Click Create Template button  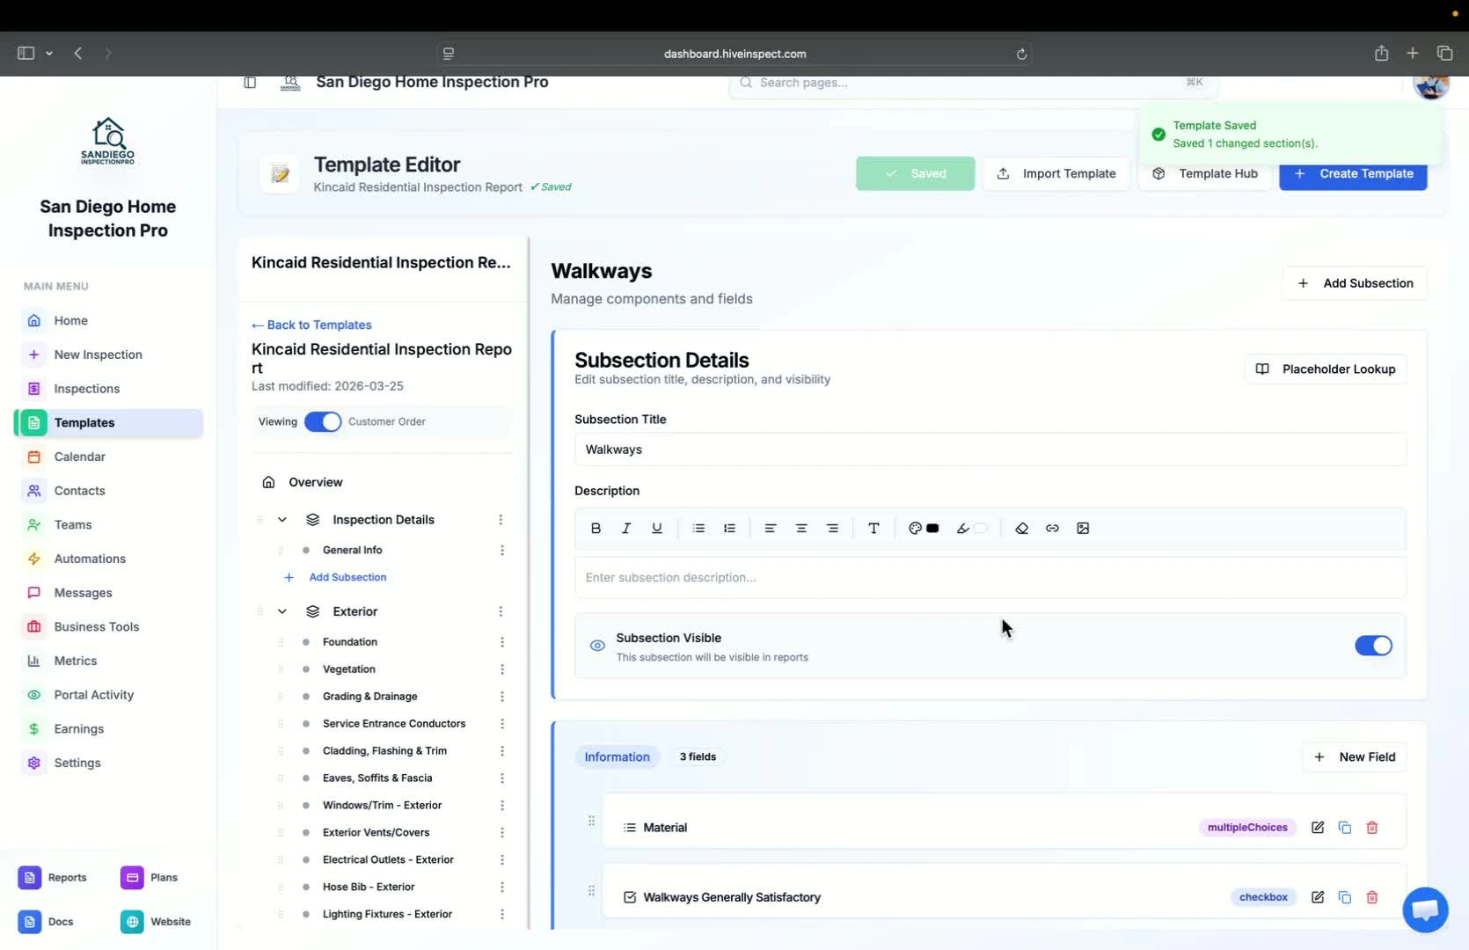(x=1353, y=174)
